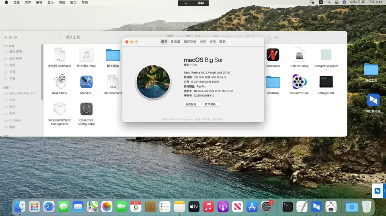Viewport: 386px width, 216px height.
Task: Open Messages from the Dock
Action: coord(63,207)
